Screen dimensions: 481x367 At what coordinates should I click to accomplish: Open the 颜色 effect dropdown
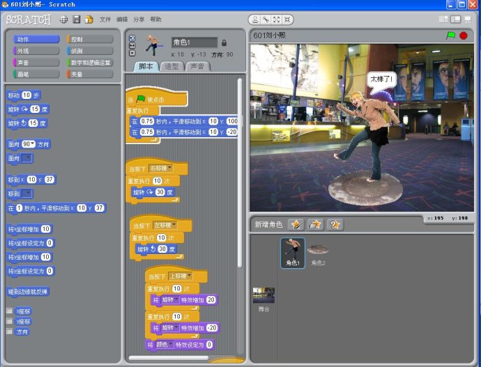coord(165,345)
